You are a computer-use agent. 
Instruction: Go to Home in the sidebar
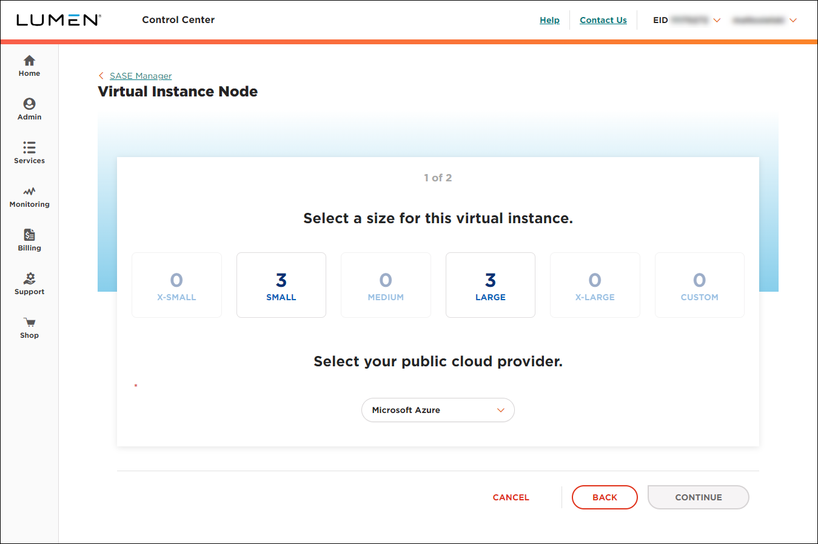click(29, 66)
